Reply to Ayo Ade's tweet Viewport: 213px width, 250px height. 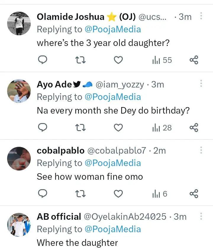(x=43, y=128)
